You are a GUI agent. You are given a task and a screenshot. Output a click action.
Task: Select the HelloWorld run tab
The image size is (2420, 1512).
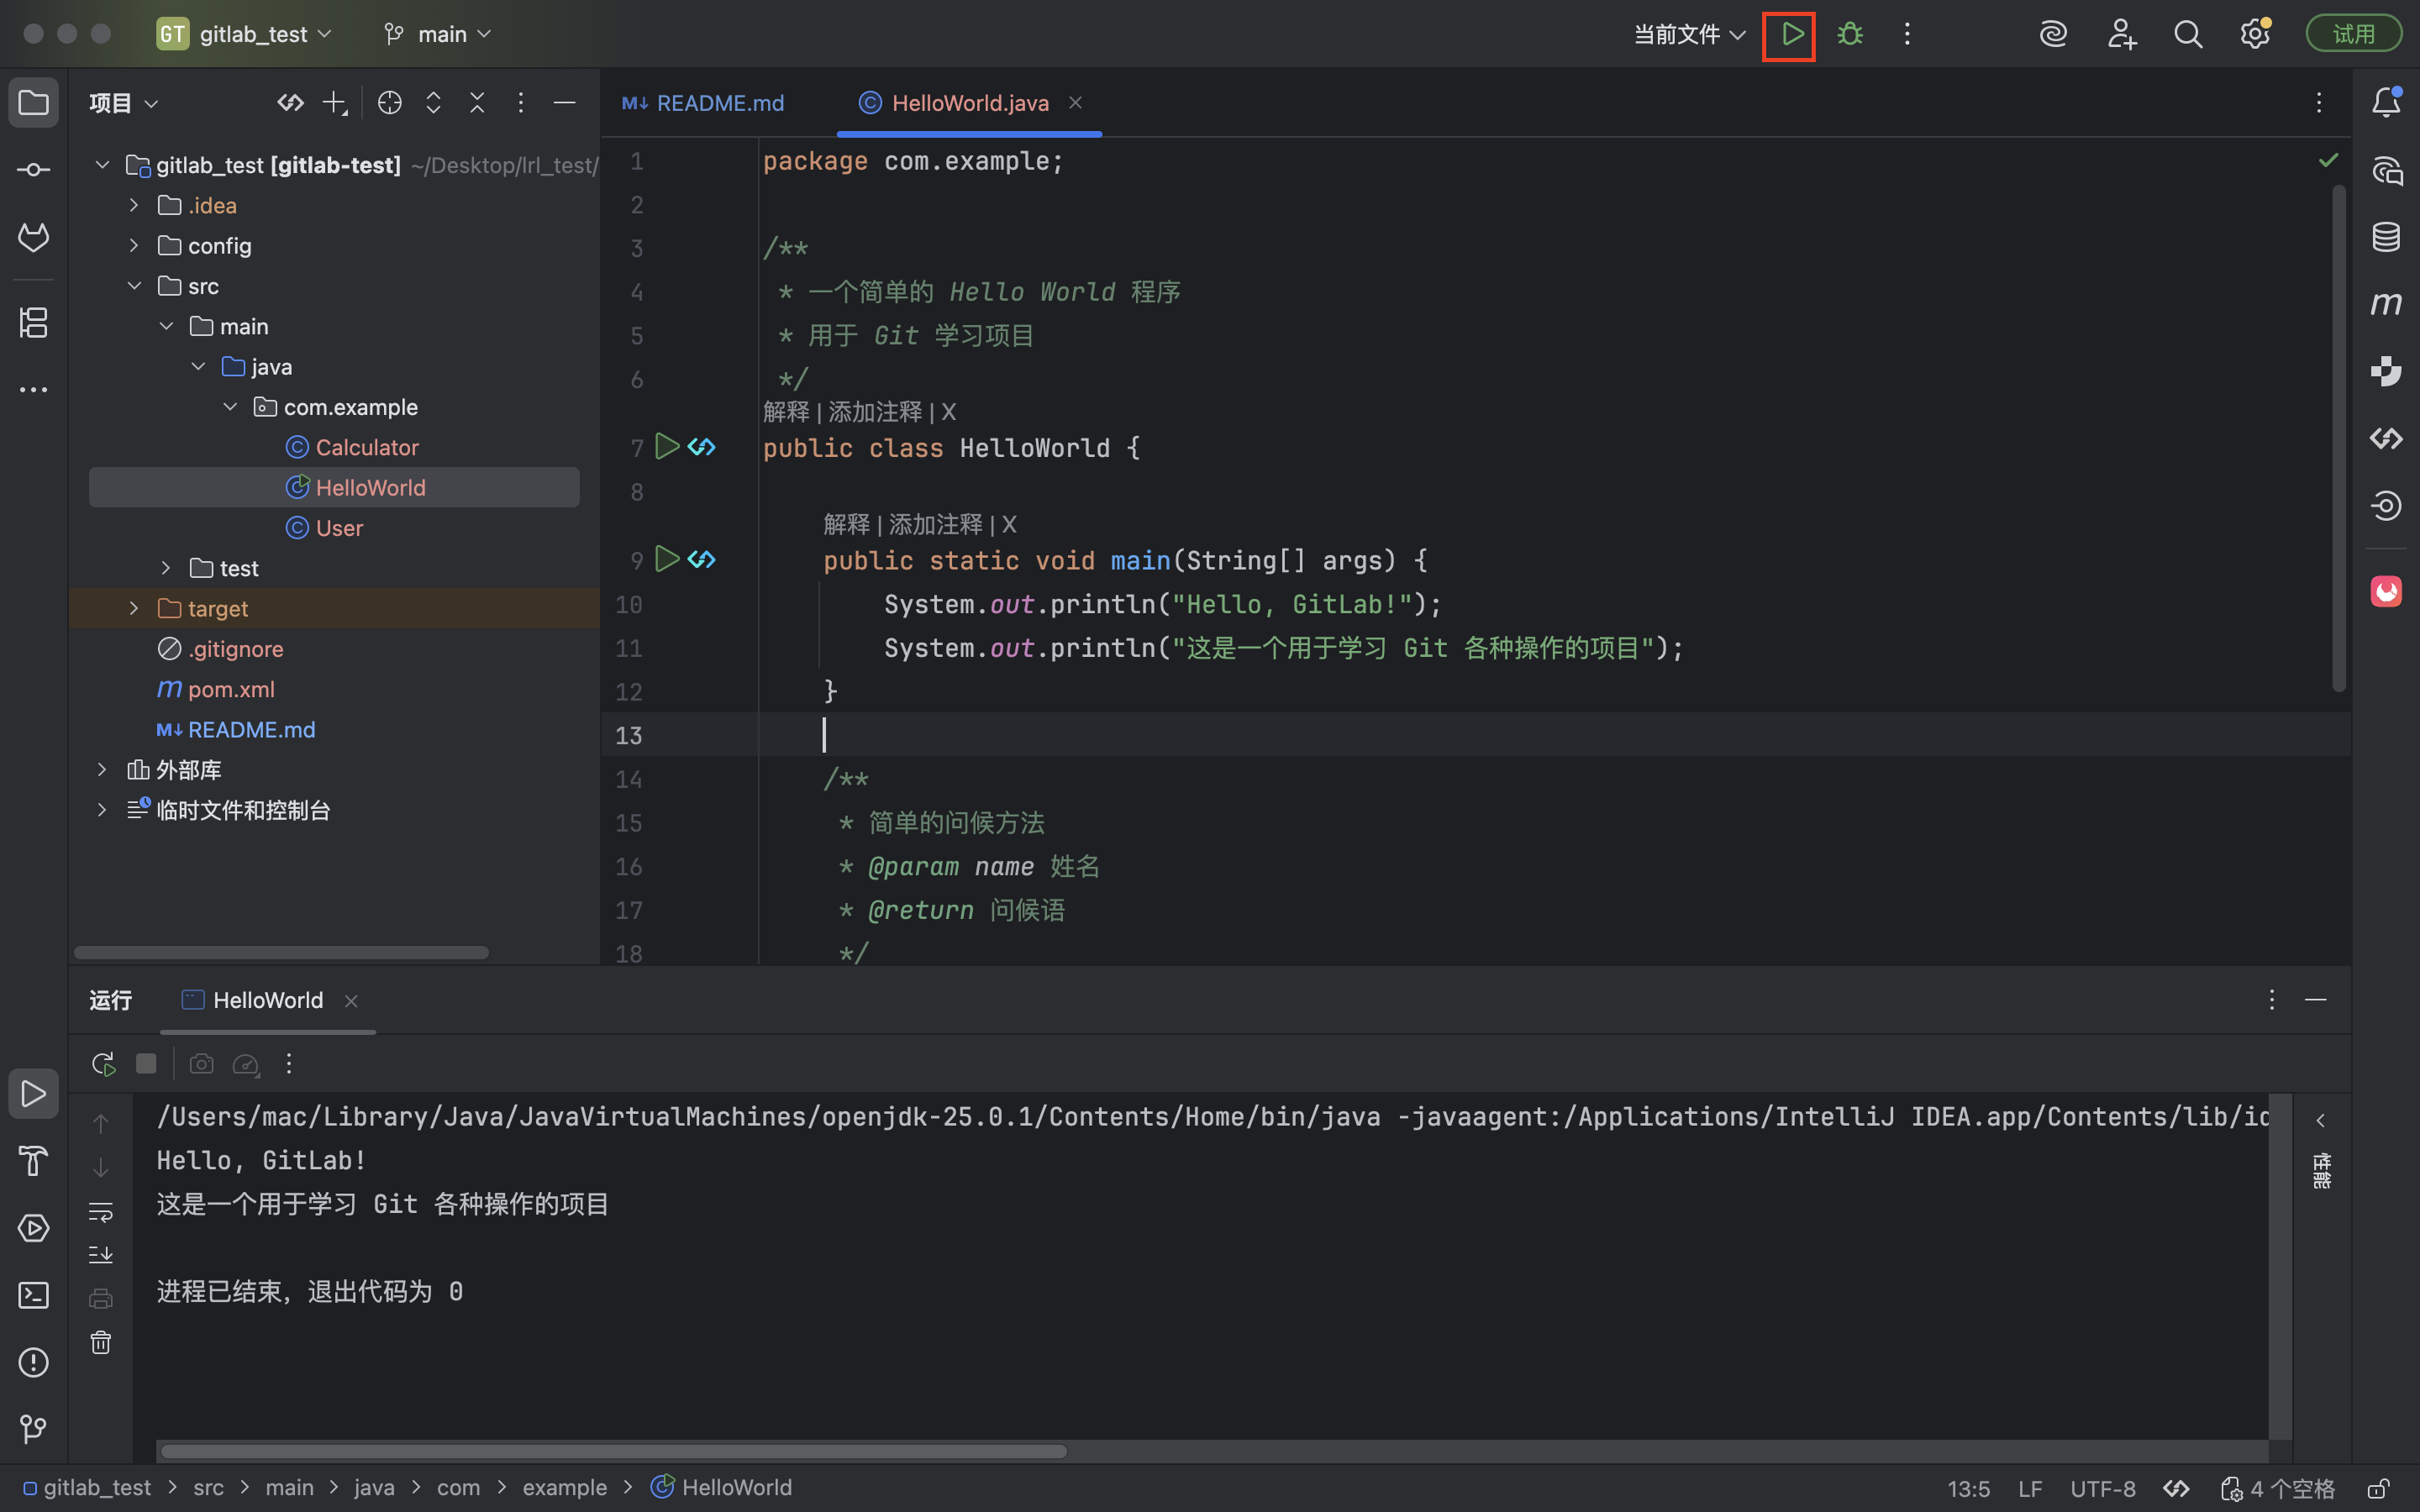click(x=266, y=1000)
